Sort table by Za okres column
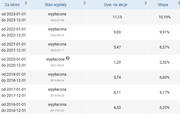The image size is (180, 114). pos(26,3)
